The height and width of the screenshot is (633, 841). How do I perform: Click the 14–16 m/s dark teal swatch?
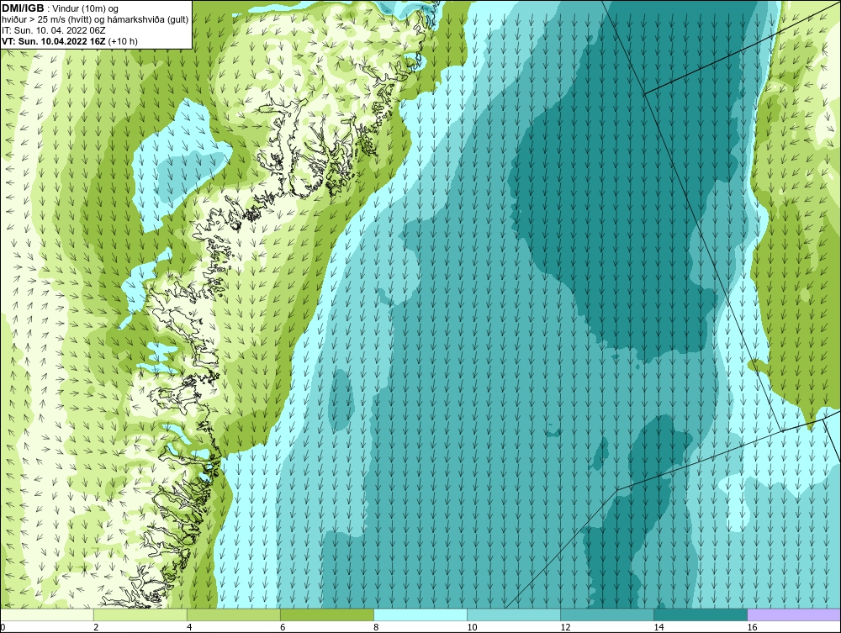click(701, 615)
